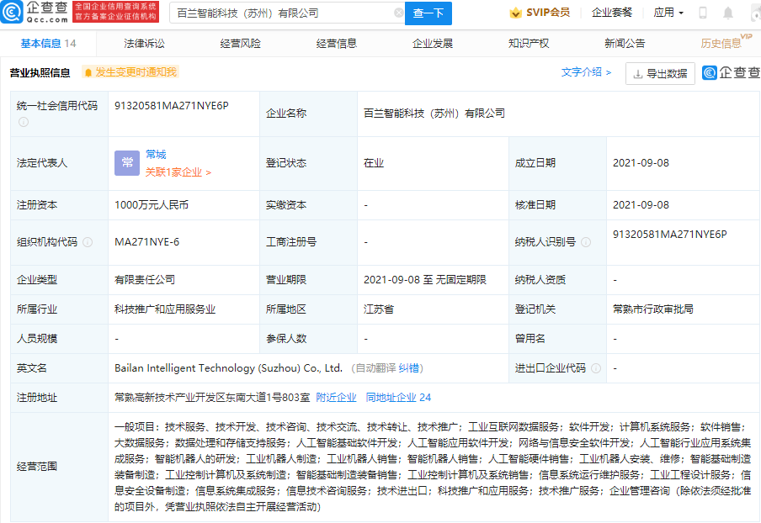The image size is (761, 523).
Task: Open the 应用 dropdown menu
Action: pos(668,13)
